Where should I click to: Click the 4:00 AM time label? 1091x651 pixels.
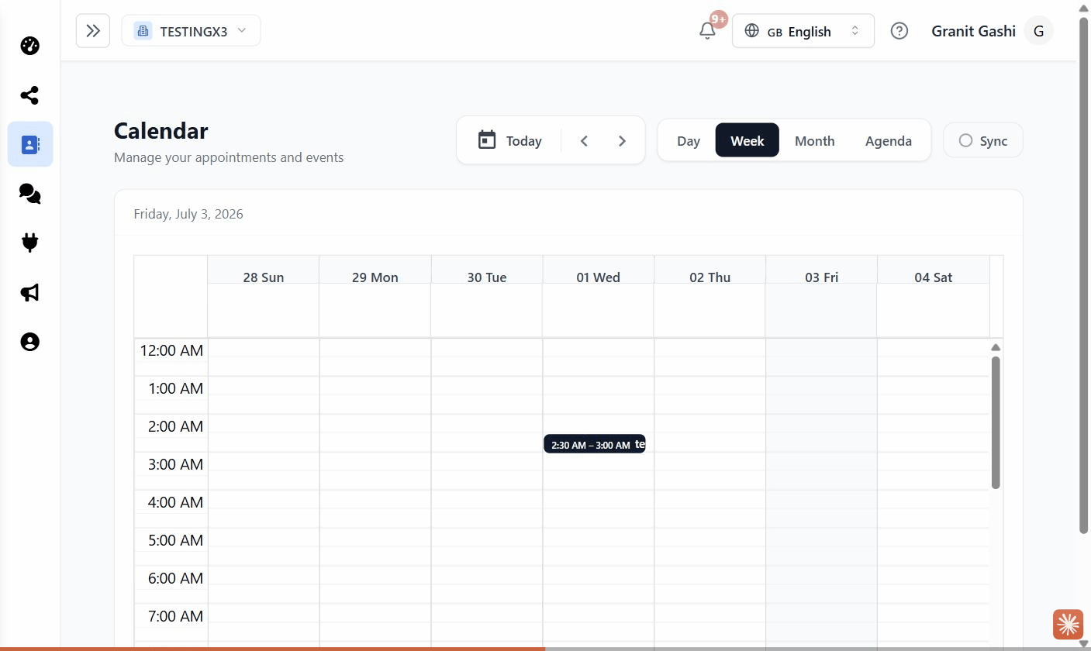click(175, 502)
